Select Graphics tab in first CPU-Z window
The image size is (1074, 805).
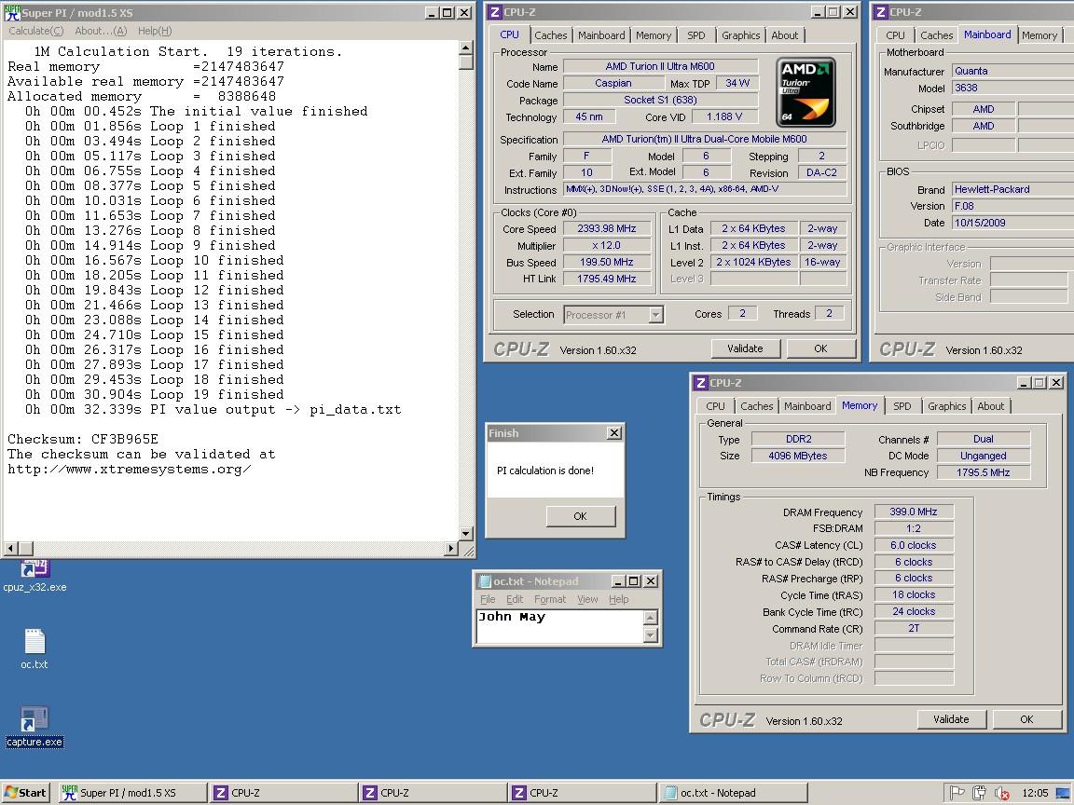point(740,35)
